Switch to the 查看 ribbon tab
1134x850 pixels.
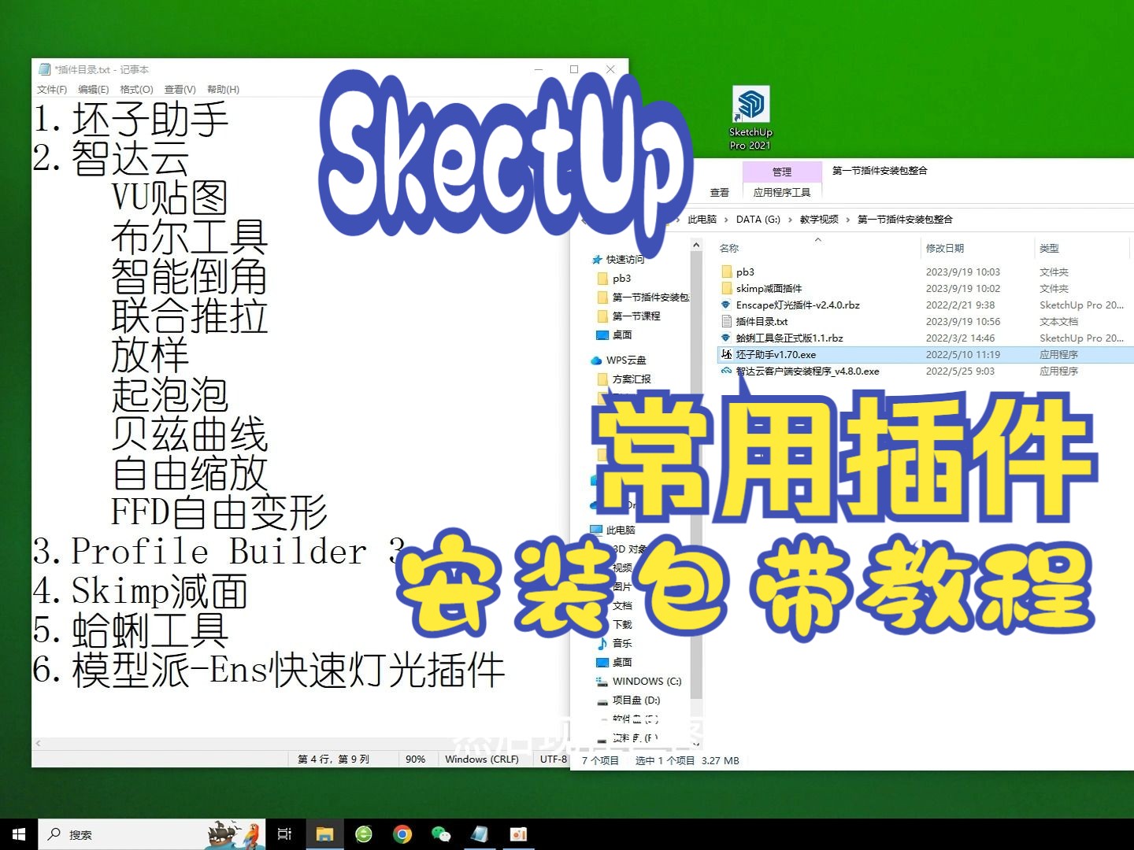(x=719, y=191)
